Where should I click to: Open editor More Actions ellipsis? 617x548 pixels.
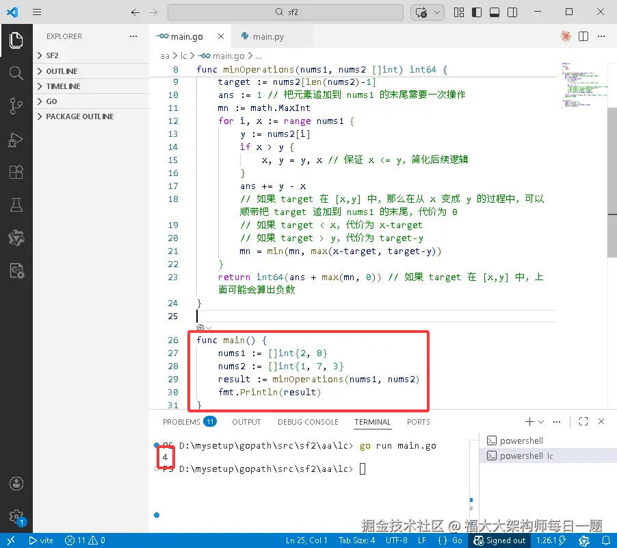(601, 36)
